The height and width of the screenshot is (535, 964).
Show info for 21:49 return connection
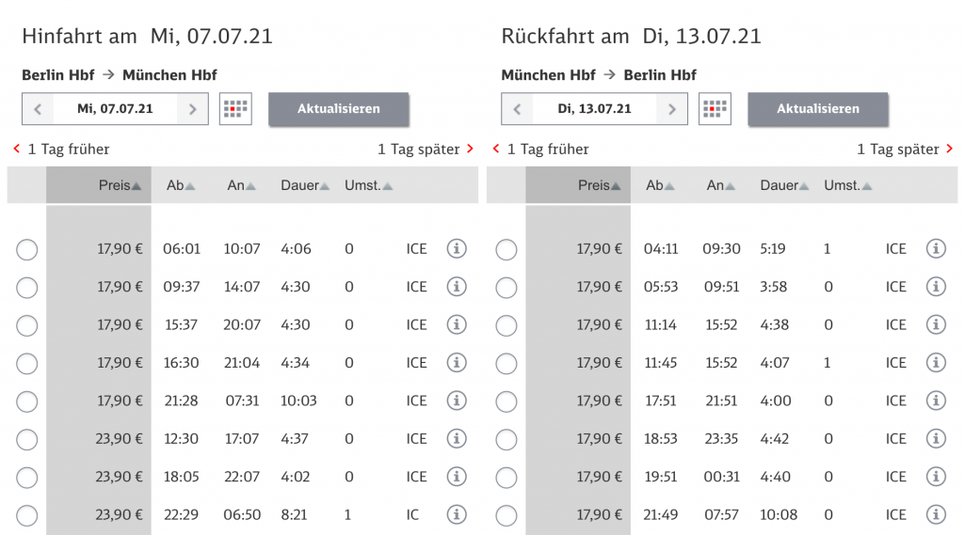(936, 514)
